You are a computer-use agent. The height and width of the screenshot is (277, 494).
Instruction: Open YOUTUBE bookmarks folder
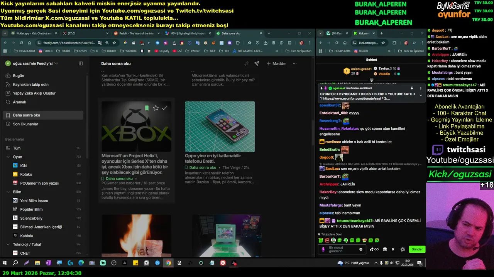128,51
